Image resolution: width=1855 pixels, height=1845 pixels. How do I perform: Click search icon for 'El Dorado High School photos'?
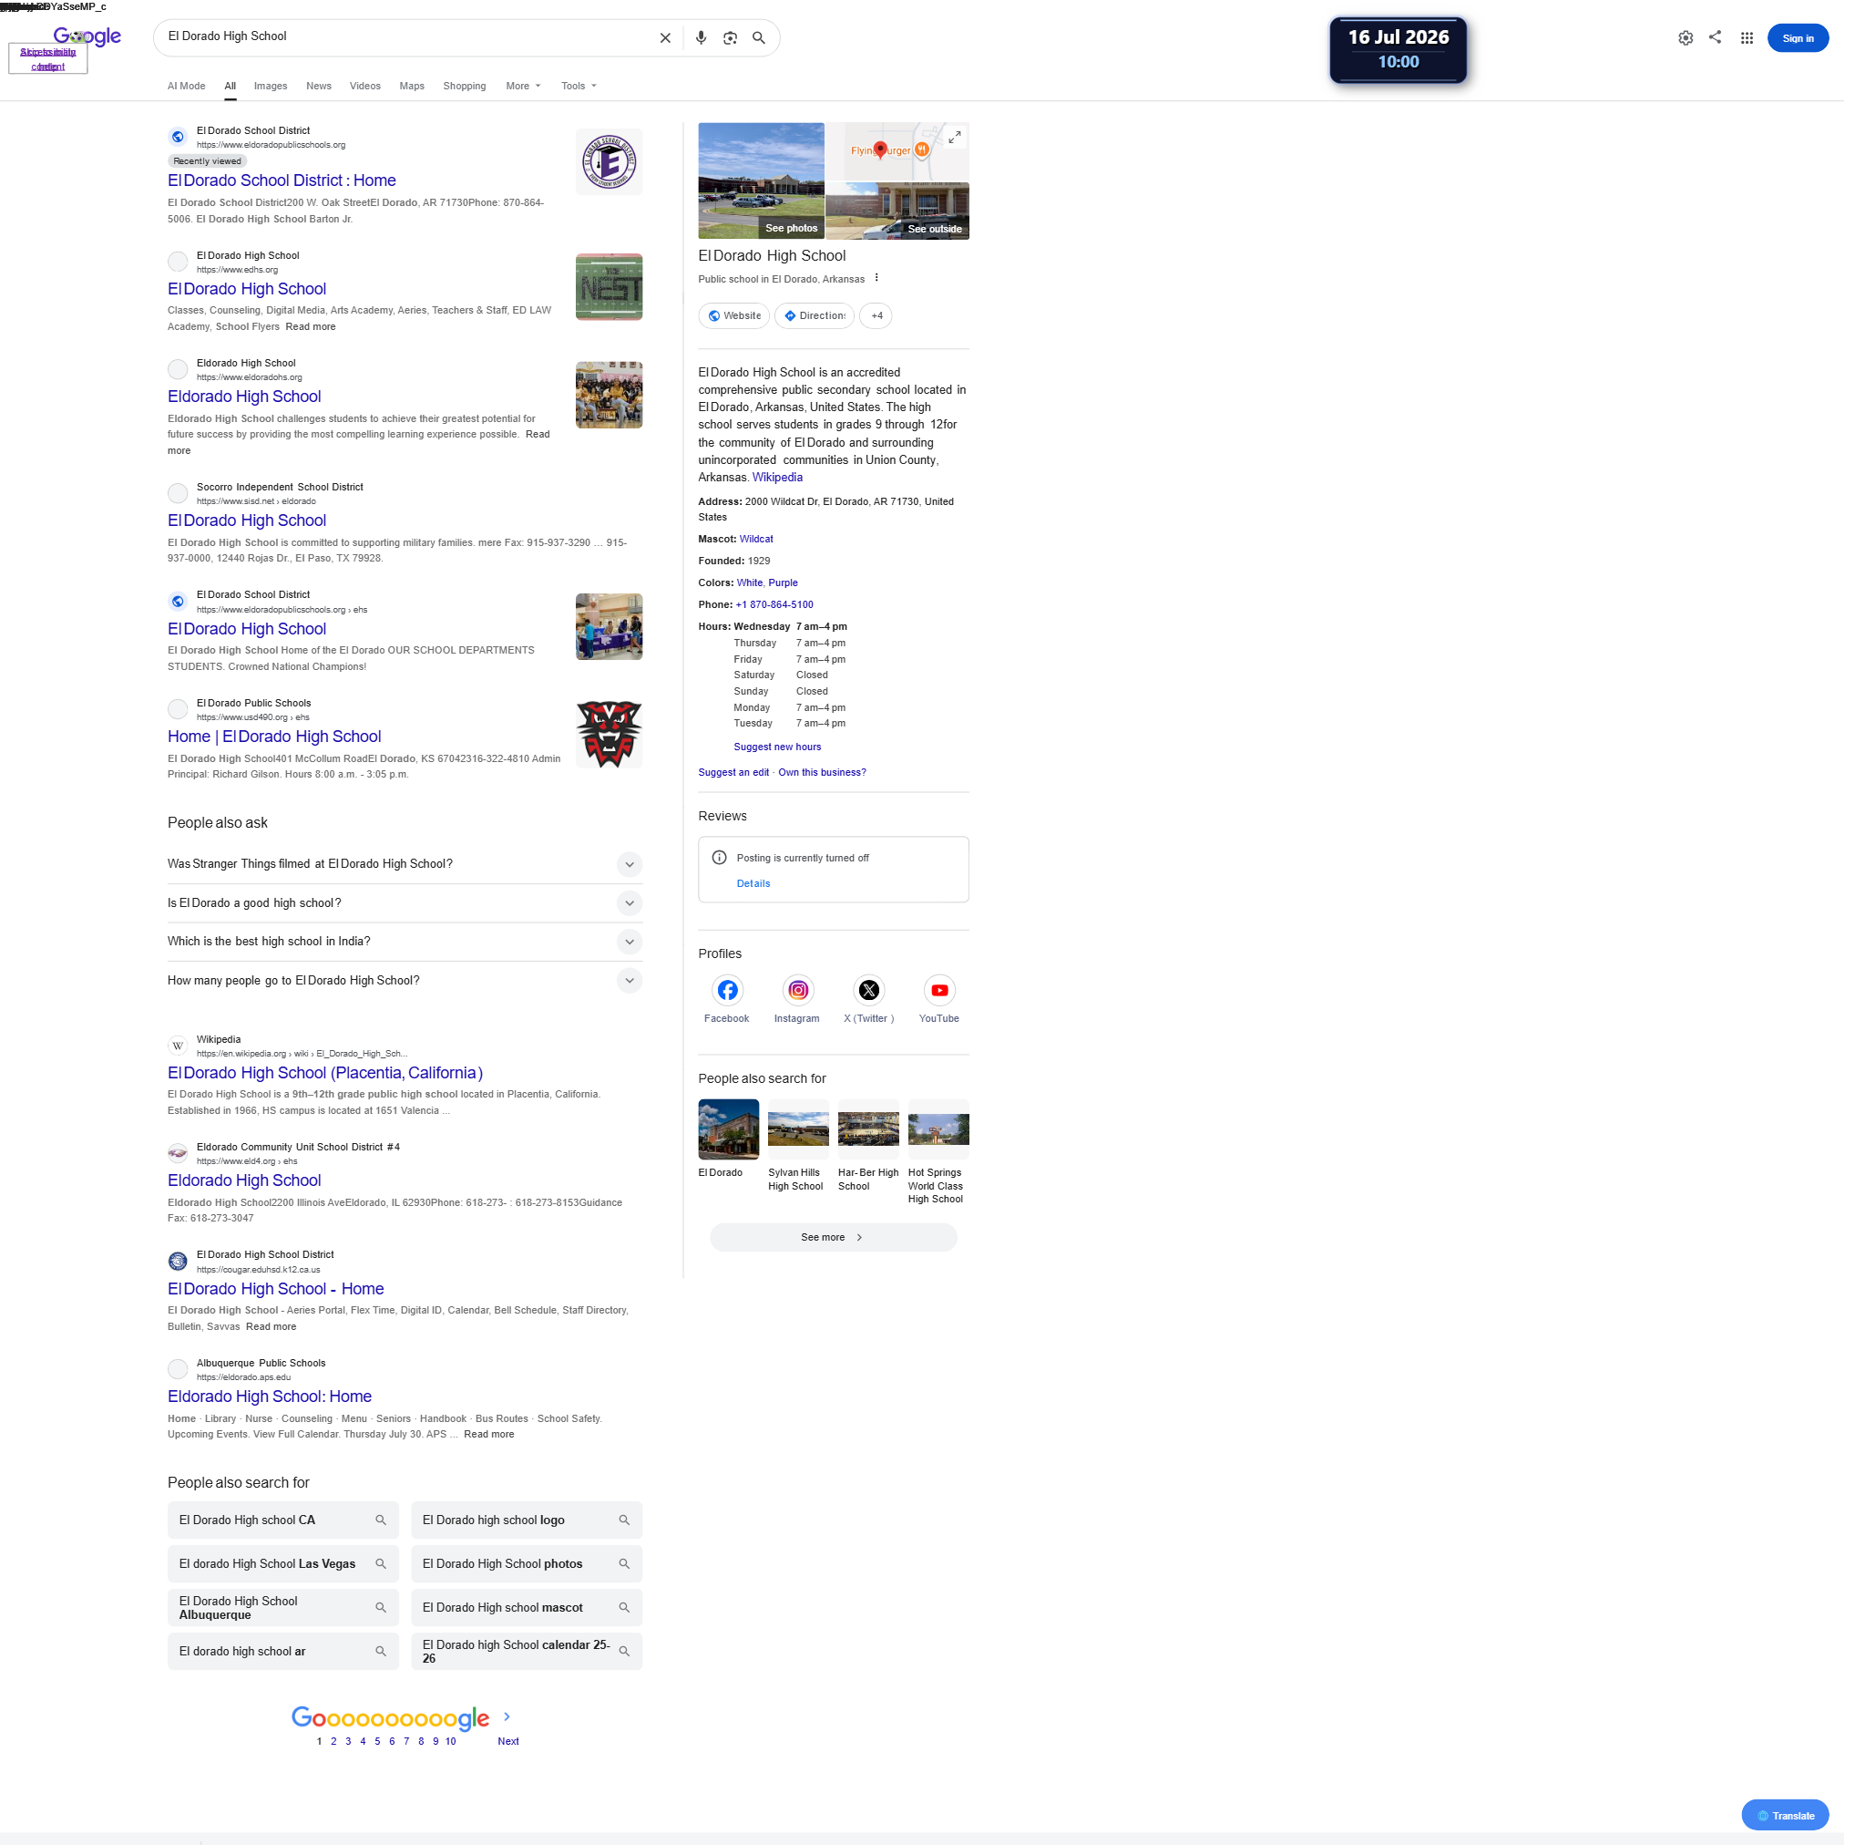coord(628,1572)
